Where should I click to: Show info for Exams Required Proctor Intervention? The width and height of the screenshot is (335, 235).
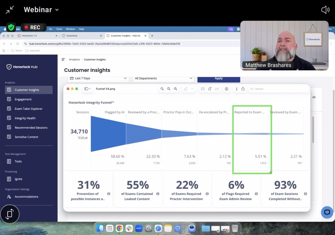coord(207,194)
